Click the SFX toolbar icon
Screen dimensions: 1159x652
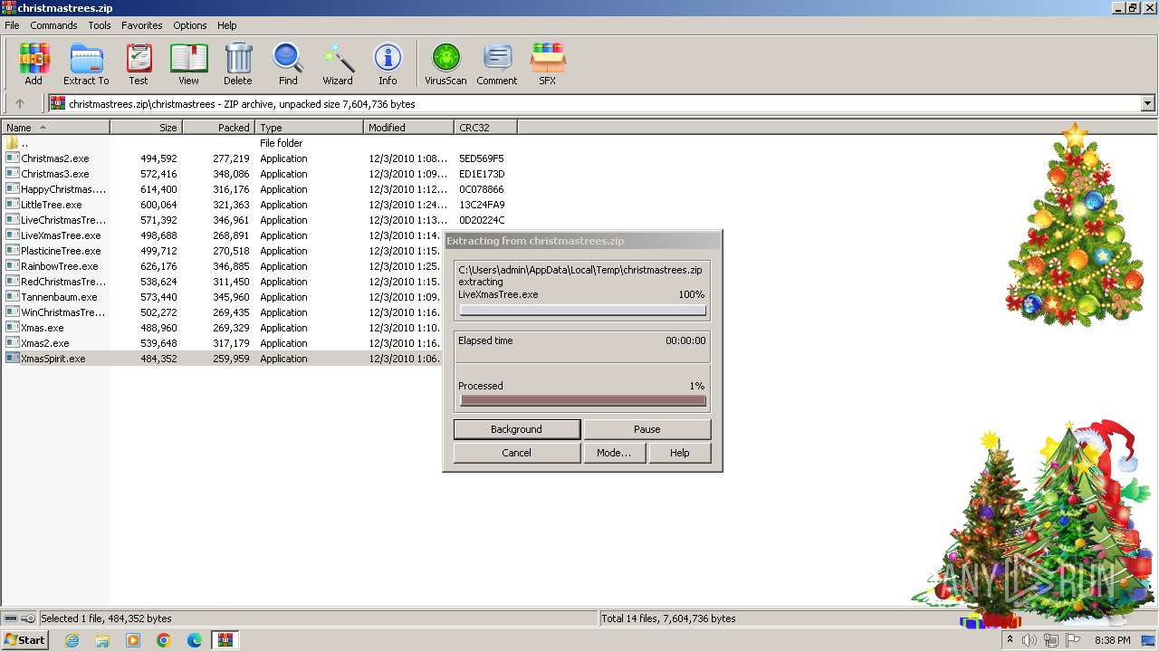[548, 64]
